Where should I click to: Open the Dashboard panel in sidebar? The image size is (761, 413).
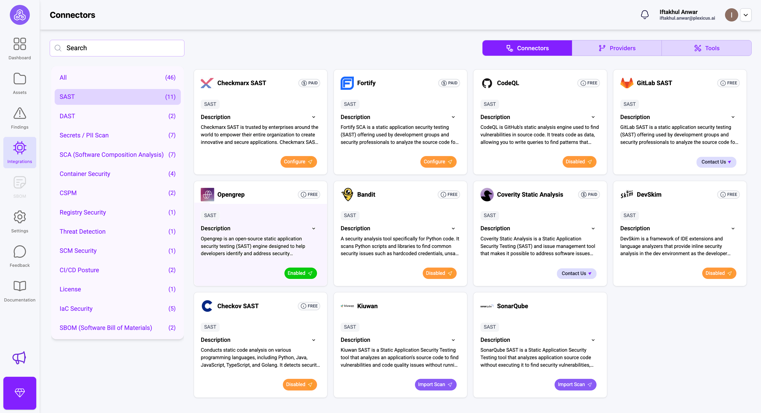19,48
